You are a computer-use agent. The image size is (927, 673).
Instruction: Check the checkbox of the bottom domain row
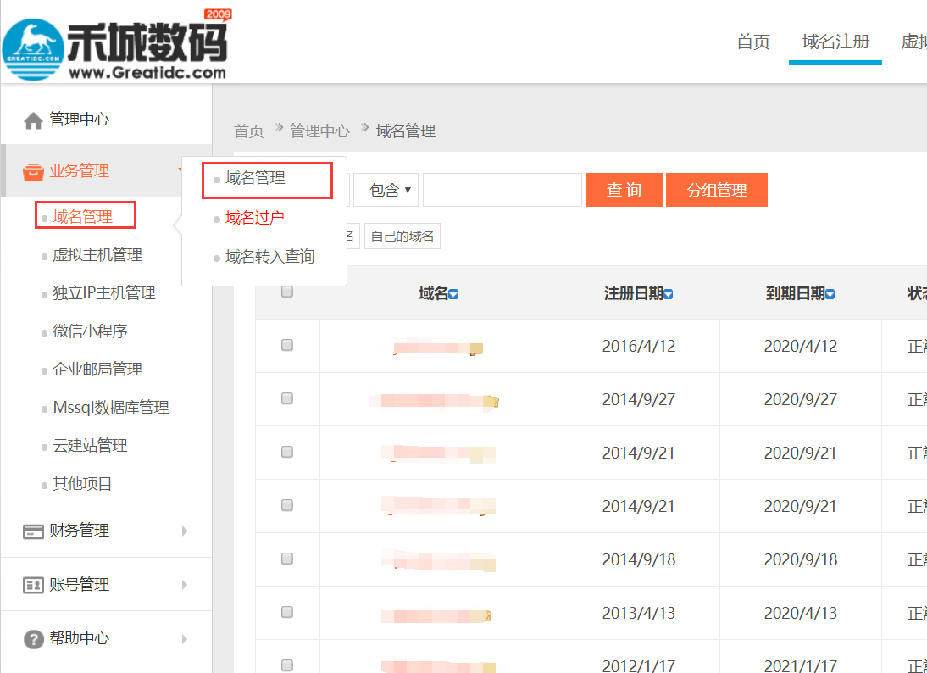(x=286, y=665)
